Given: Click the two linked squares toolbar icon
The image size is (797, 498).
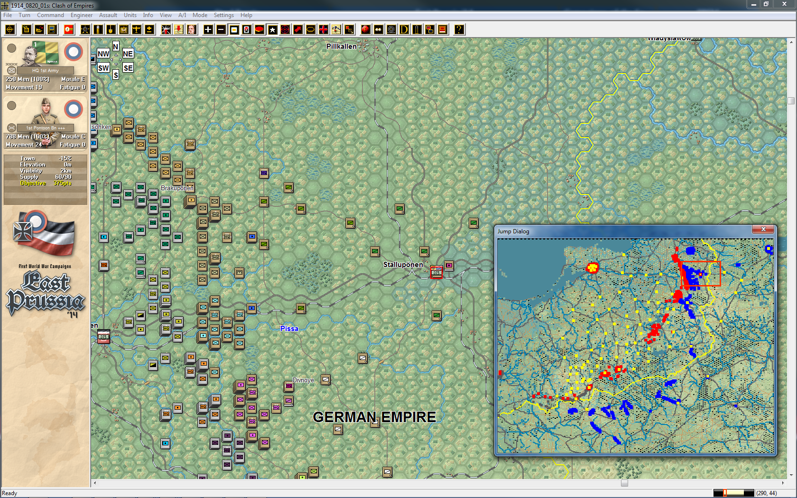Looking at the screenshot, I should pyautogui.click(x=430, y=29).
